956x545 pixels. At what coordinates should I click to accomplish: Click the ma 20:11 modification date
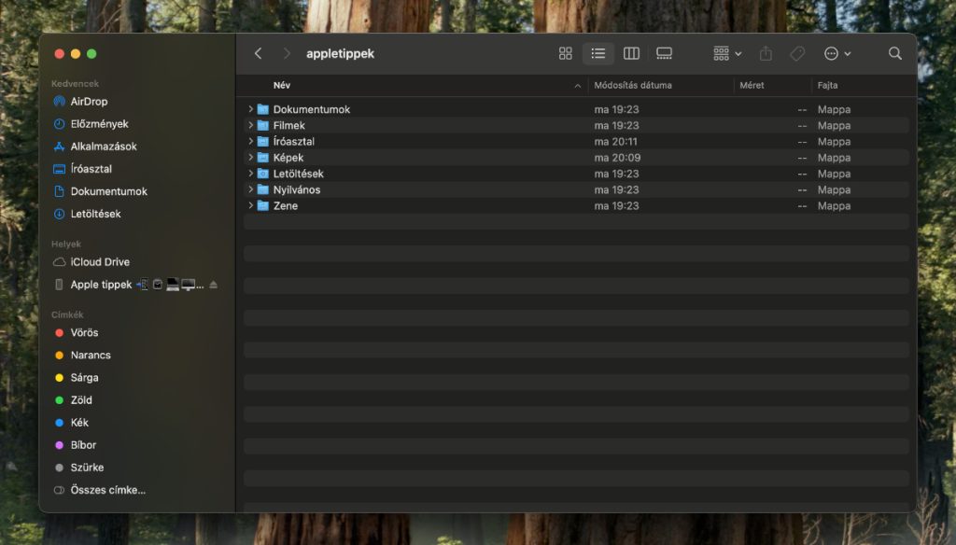point(616,142)
